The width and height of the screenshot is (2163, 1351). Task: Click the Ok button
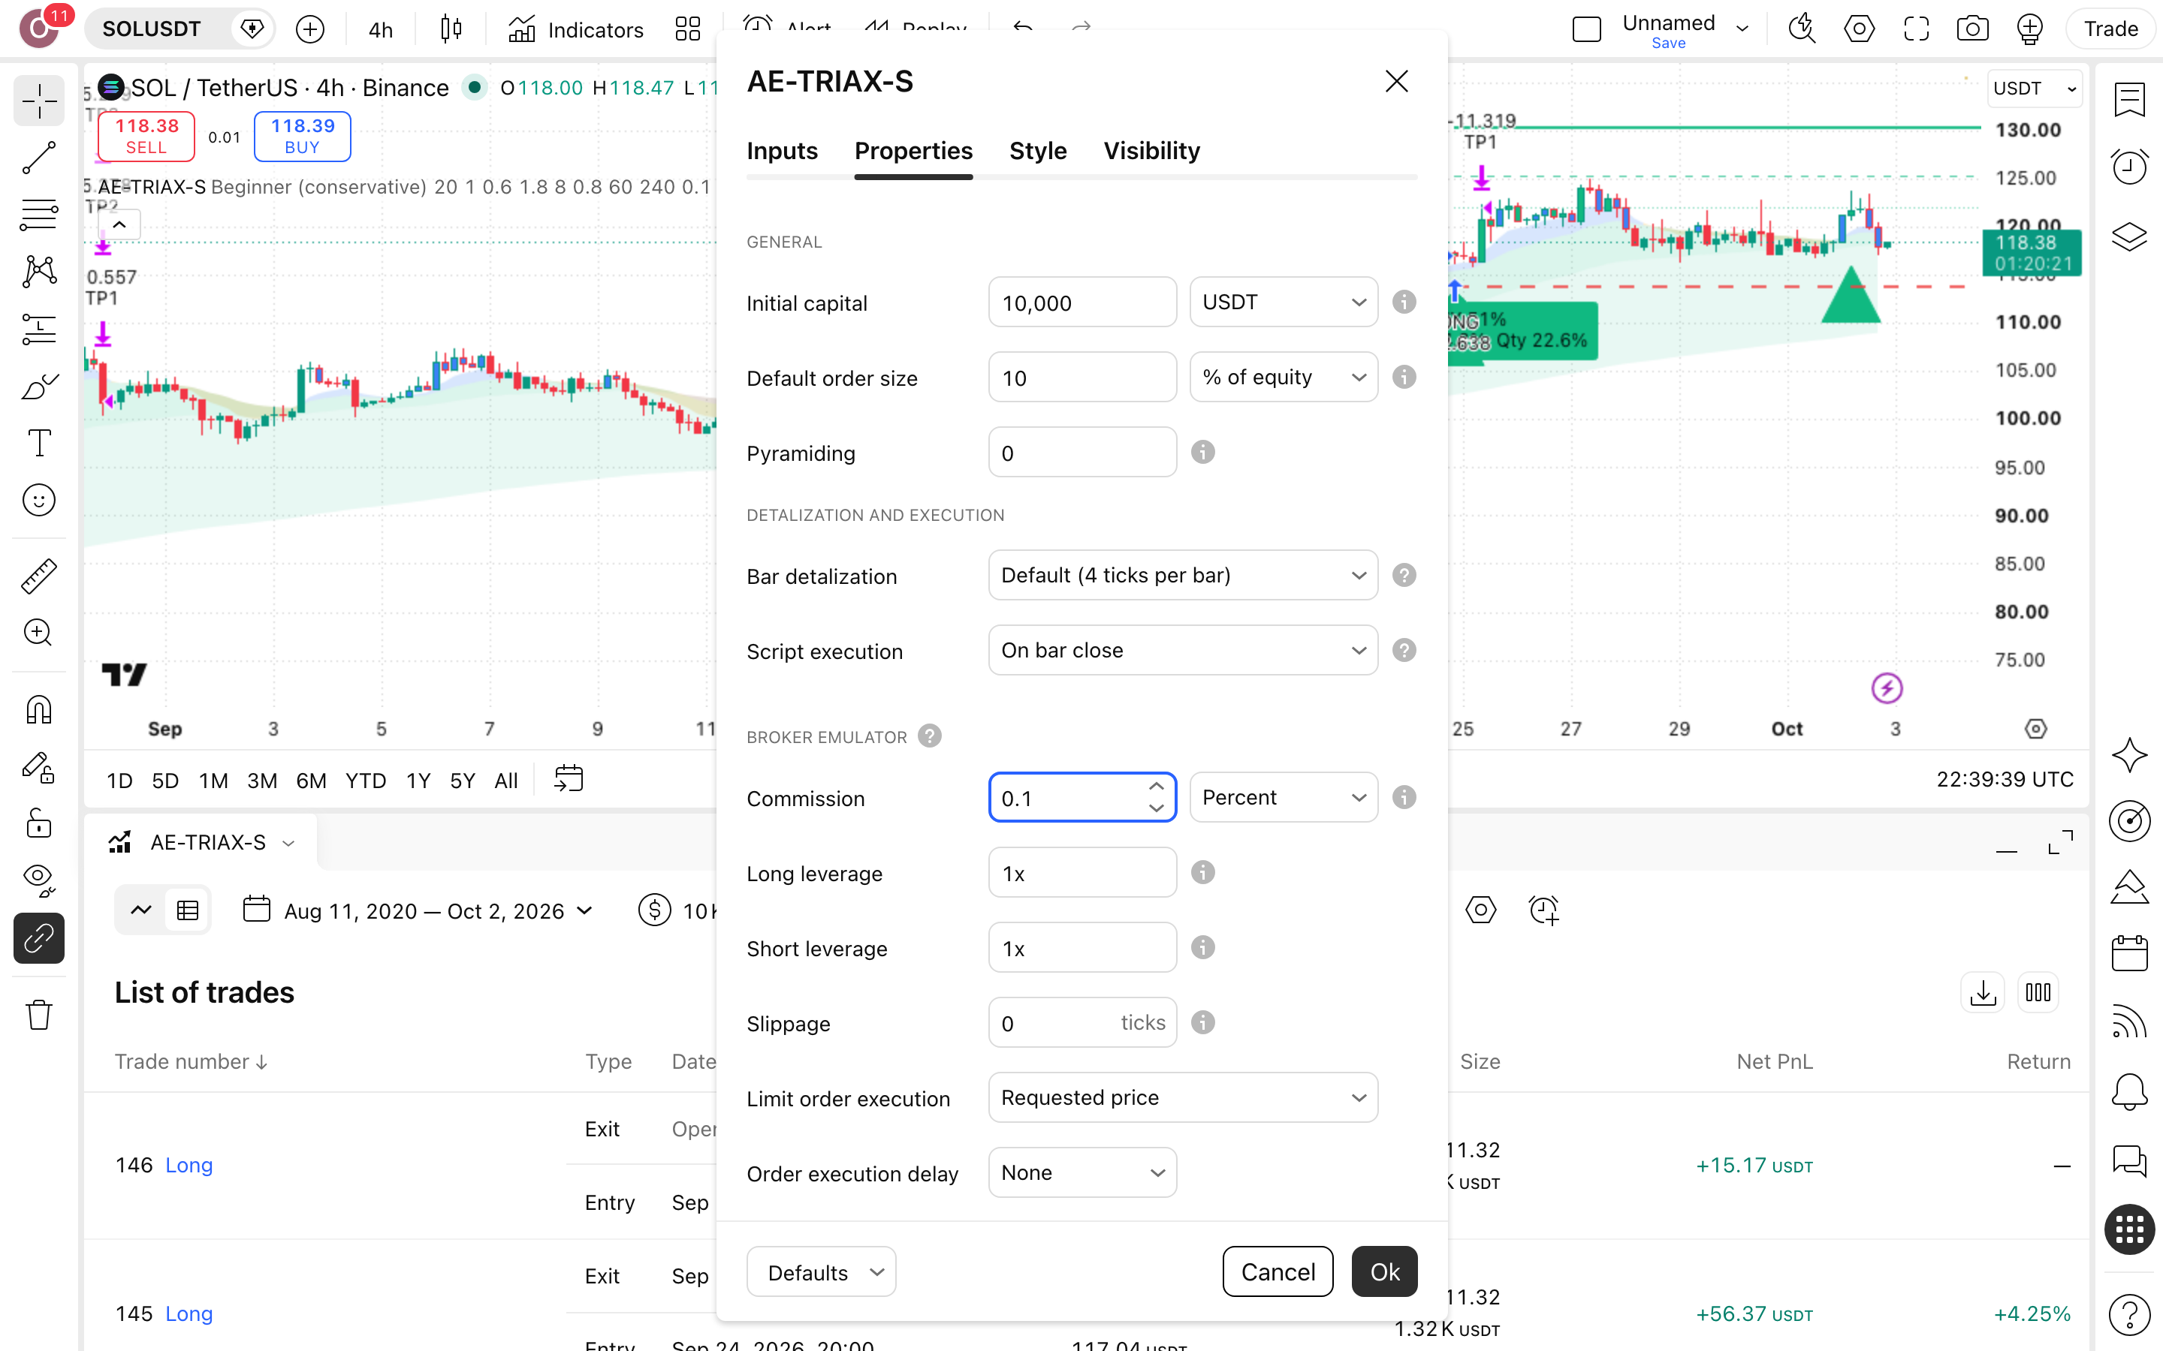[1383, 1271]
